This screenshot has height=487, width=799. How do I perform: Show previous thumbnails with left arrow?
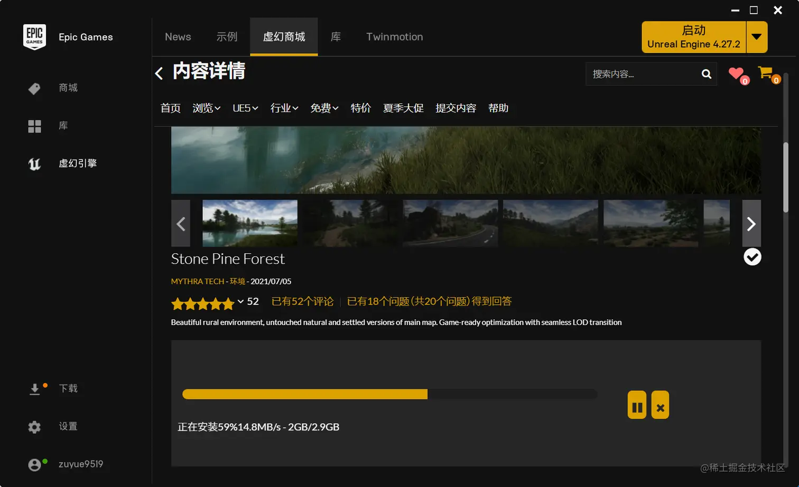click(x=181, y=223)
